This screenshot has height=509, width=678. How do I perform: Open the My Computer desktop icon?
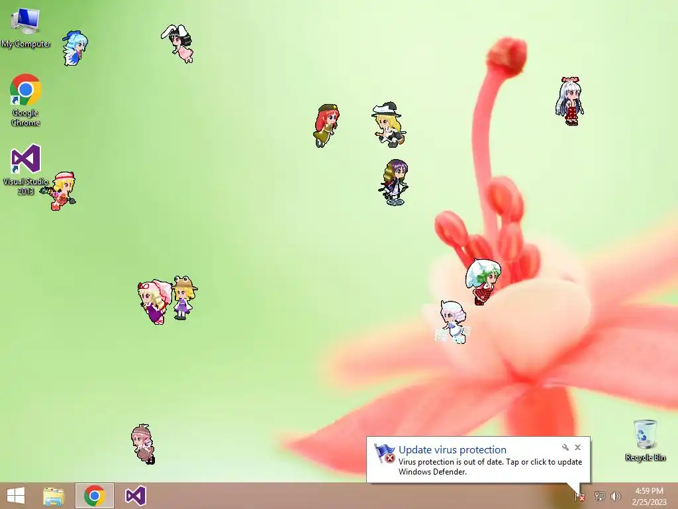(26, 27)
